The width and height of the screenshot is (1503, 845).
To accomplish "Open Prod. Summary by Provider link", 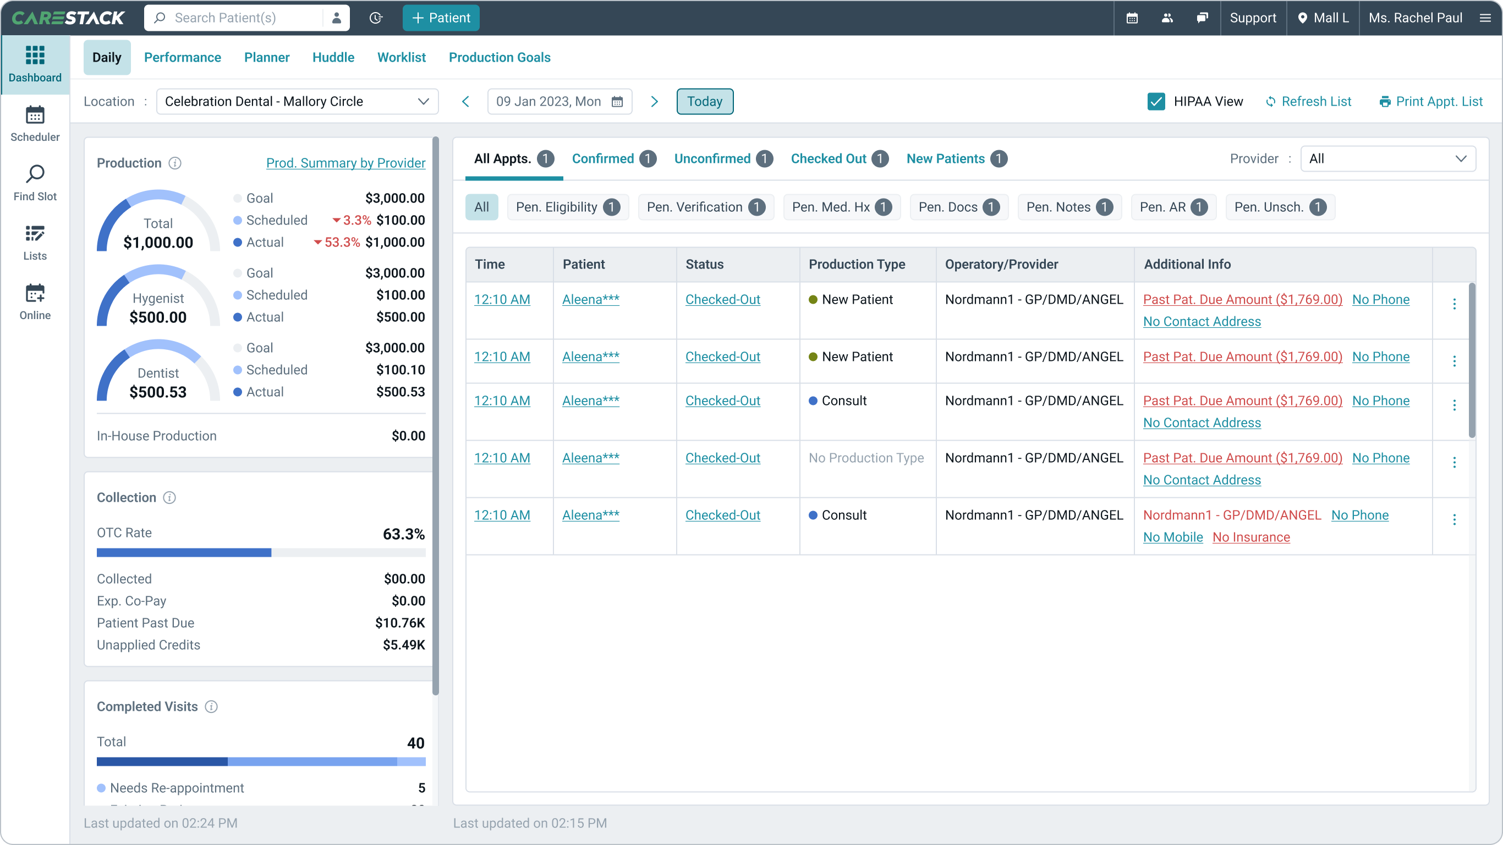I will tap(346, 163).
